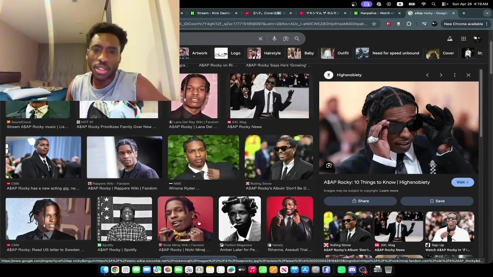Open a new browser tab
Screen dimensions: 493x277
464,13
